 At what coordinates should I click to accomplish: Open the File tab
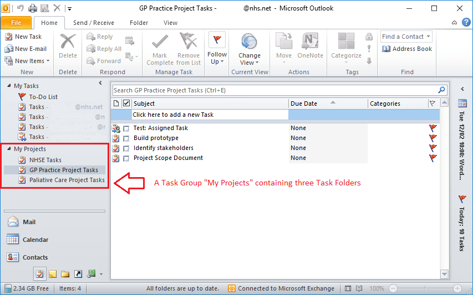pos(16,23)
